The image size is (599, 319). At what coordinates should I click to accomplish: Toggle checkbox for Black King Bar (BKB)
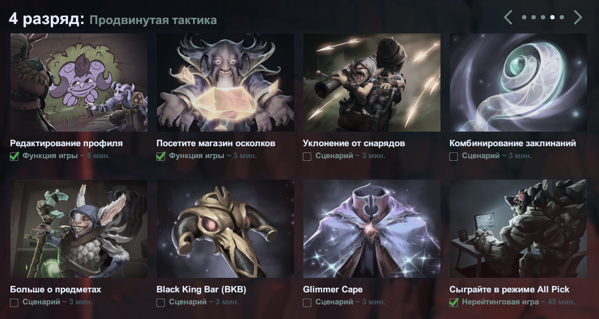[x=161, y=303]
